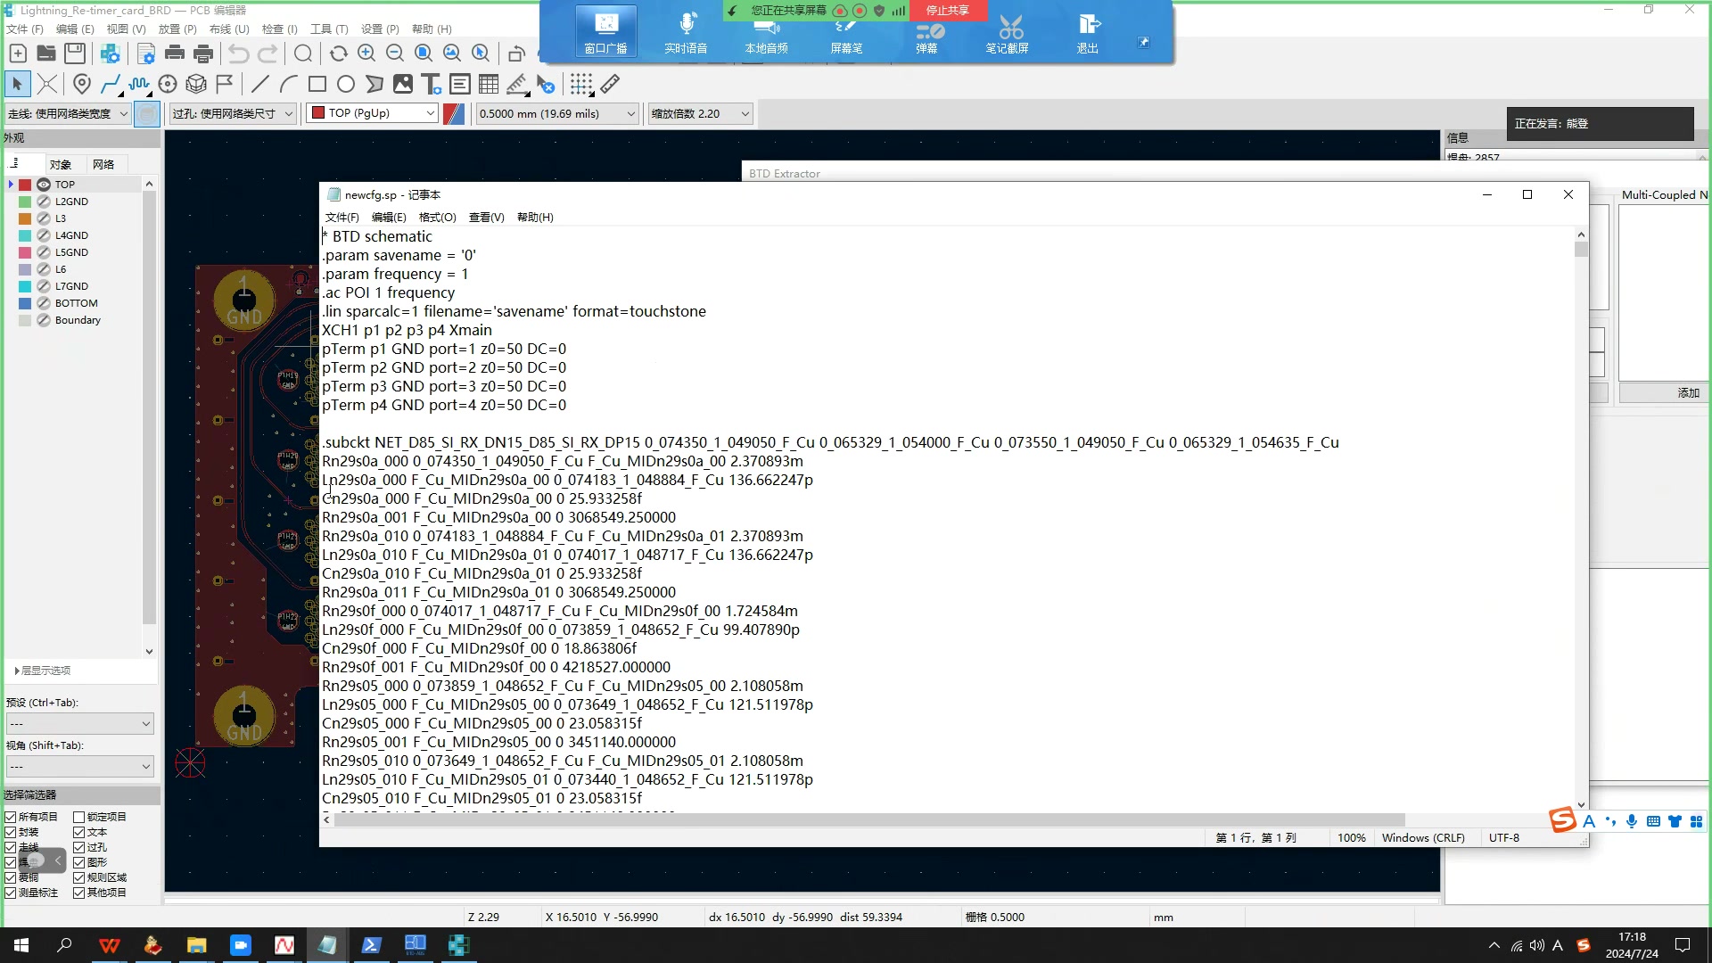Select the add text tool
Viewport: 1712px width, 963px height.
[432, 84]
